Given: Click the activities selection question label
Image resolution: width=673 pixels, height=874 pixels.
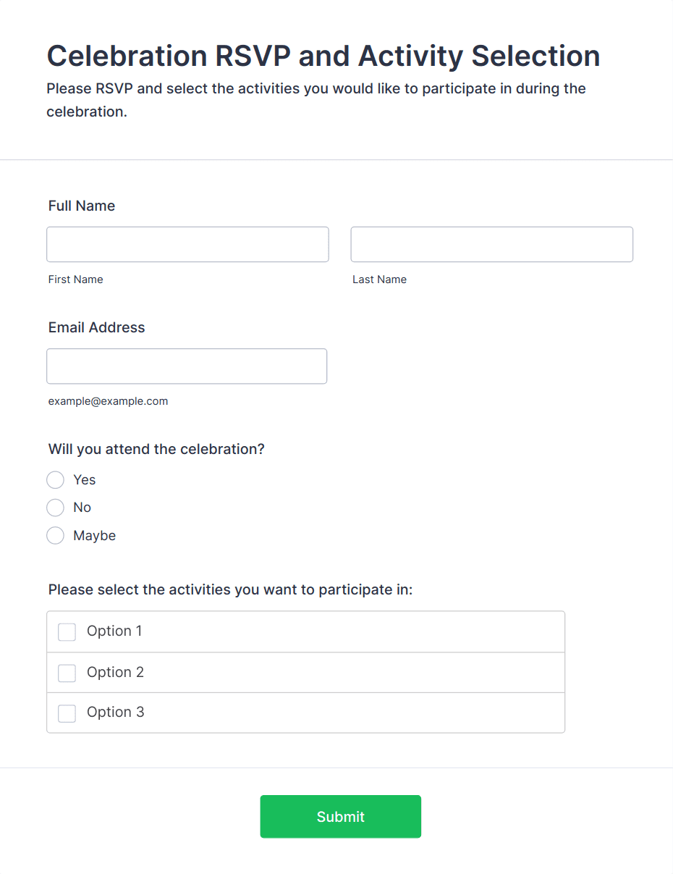Looking at the screenshot, I should click(230, 589).
